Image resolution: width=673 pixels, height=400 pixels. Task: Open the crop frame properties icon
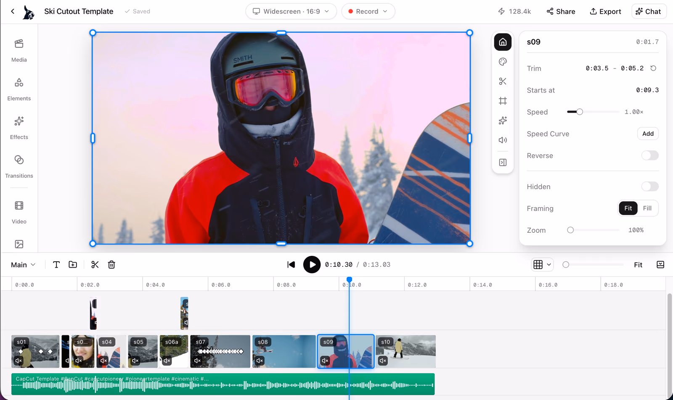[503, 101]
